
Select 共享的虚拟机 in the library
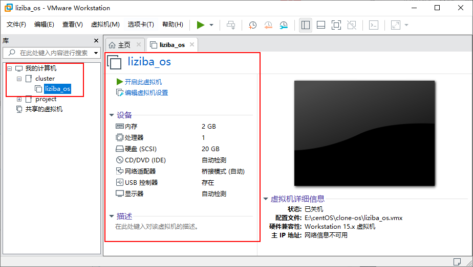(x=44, y=109)
